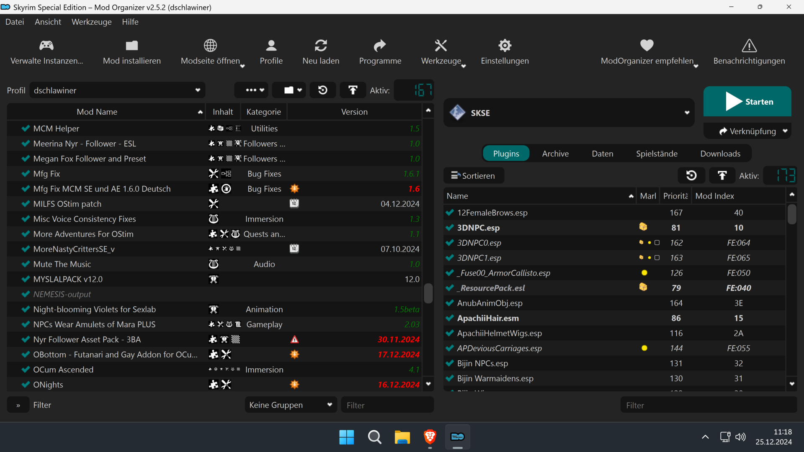This screenshot has height=452, width=804.
Task: Switch to the Daten tab
Action: click(603, 154)
